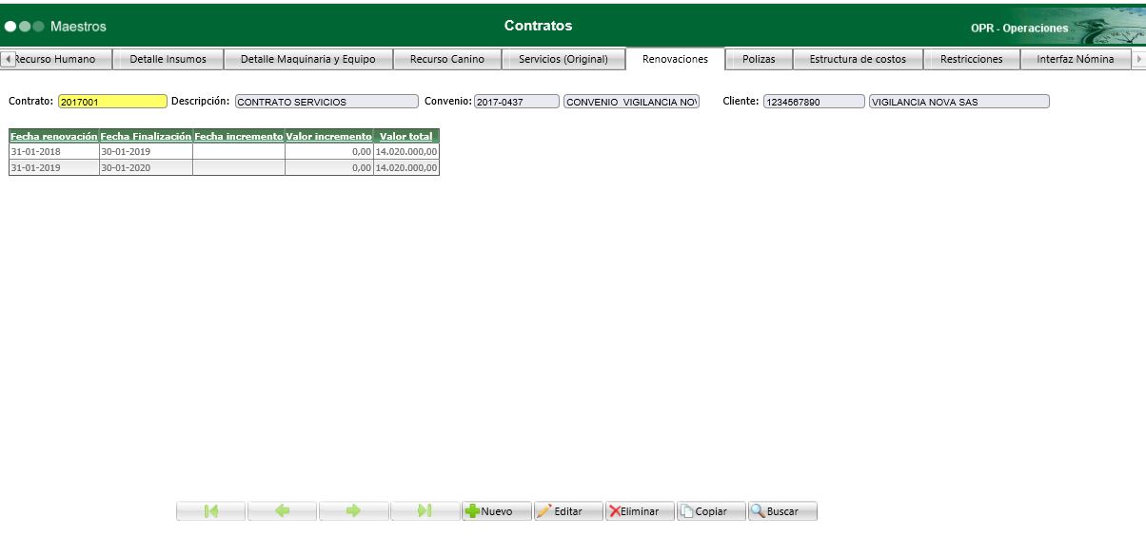Click Descripción field CONTRATO SERVICIOS
Viewport: 1146px width, 556px height.
coord(326,102)
